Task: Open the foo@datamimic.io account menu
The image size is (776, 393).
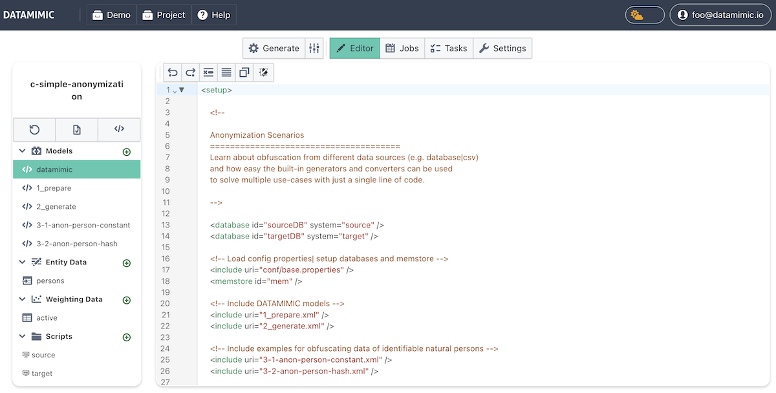Action: [720, 15]
